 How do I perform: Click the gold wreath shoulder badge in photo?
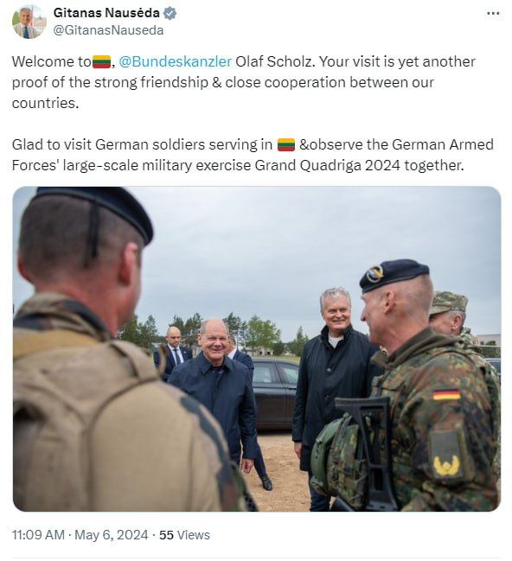446,466
